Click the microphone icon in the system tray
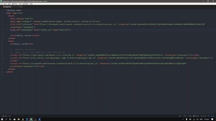216x121 pixels. [x=186, y=119]
